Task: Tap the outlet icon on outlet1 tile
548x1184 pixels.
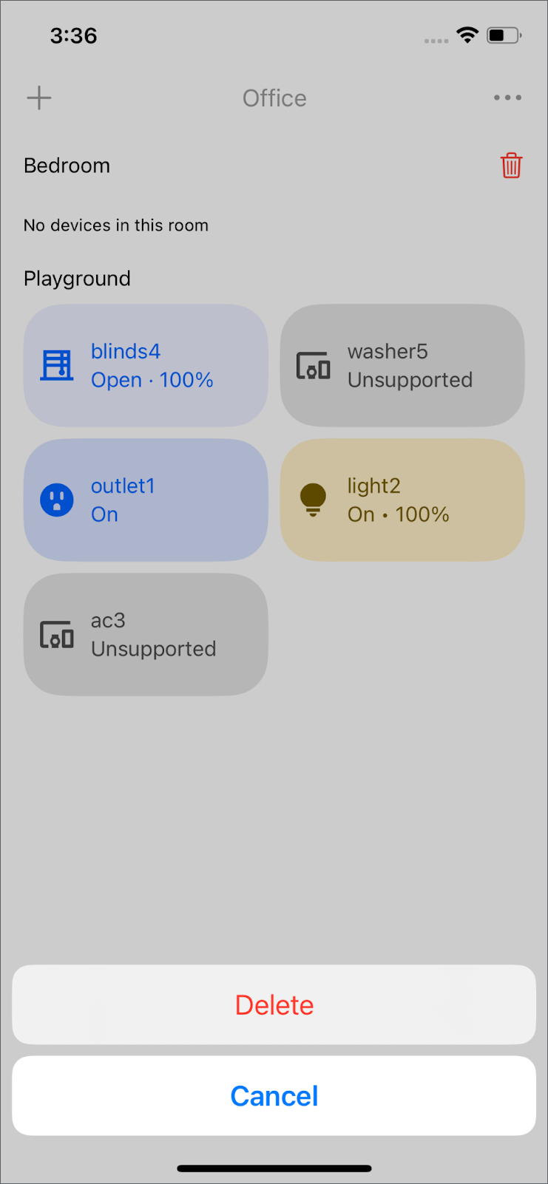Action: [57, 500]
